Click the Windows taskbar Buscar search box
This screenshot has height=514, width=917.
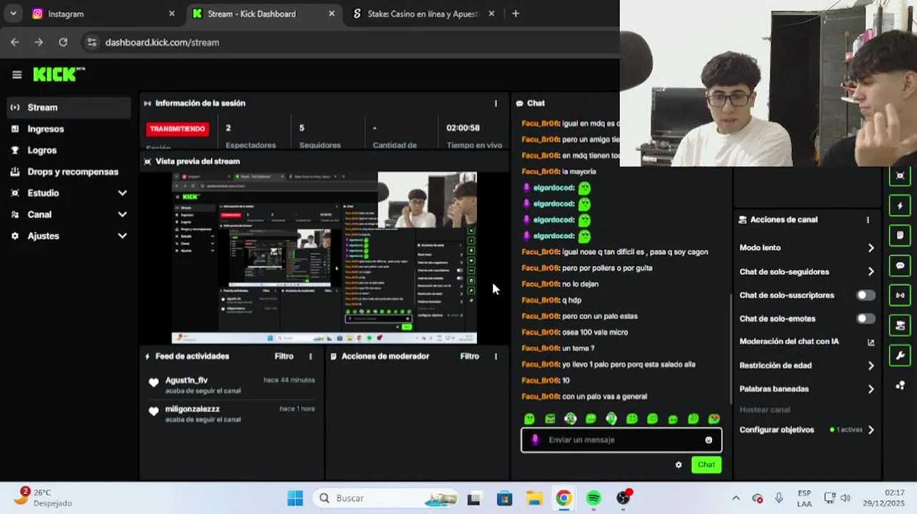(386, 498)
